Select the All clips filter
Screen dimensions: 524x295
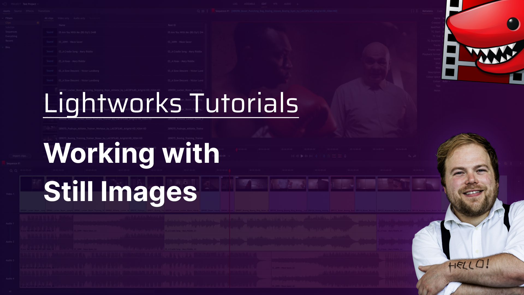point(49,18)
